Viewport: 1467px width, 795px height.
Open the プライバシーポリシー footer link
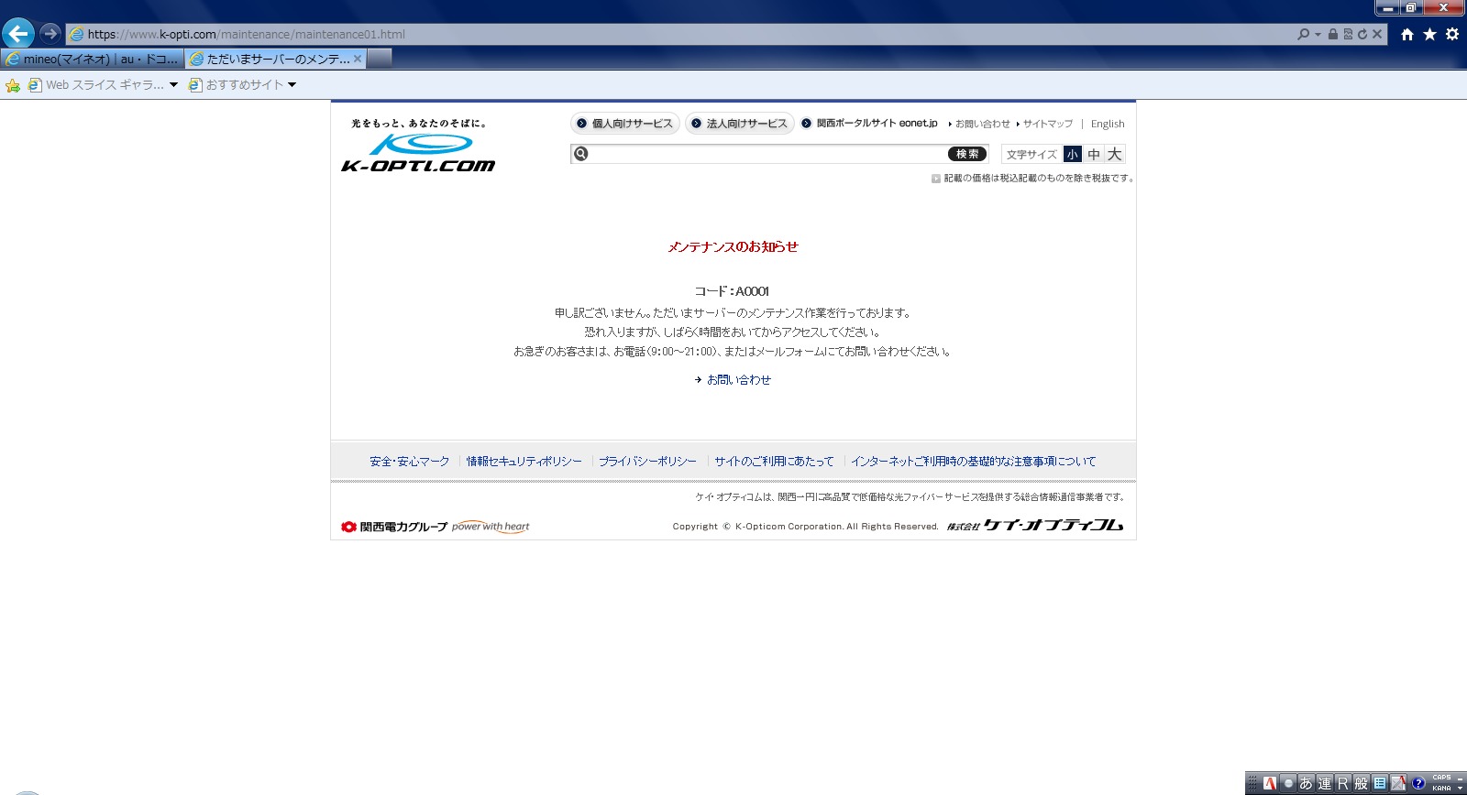[647, 462]
